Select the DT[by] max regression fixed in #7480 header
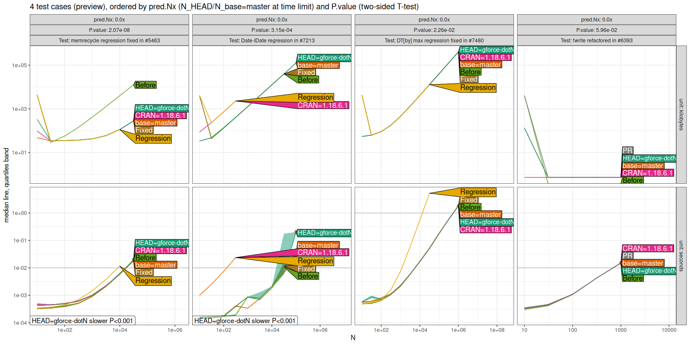690x345 pixels. click(434, 41)
